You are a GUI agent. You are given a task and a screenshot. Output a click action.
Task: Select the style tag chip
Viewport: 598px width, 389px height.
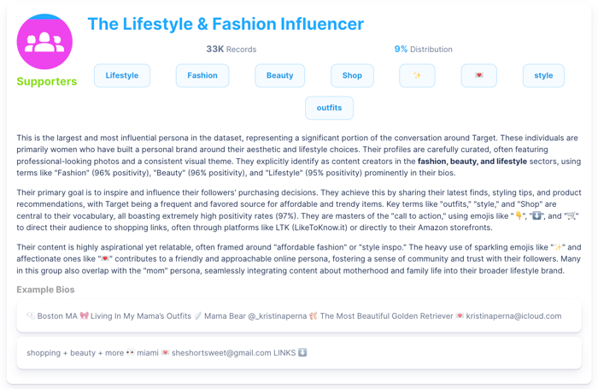click(543, 75)
